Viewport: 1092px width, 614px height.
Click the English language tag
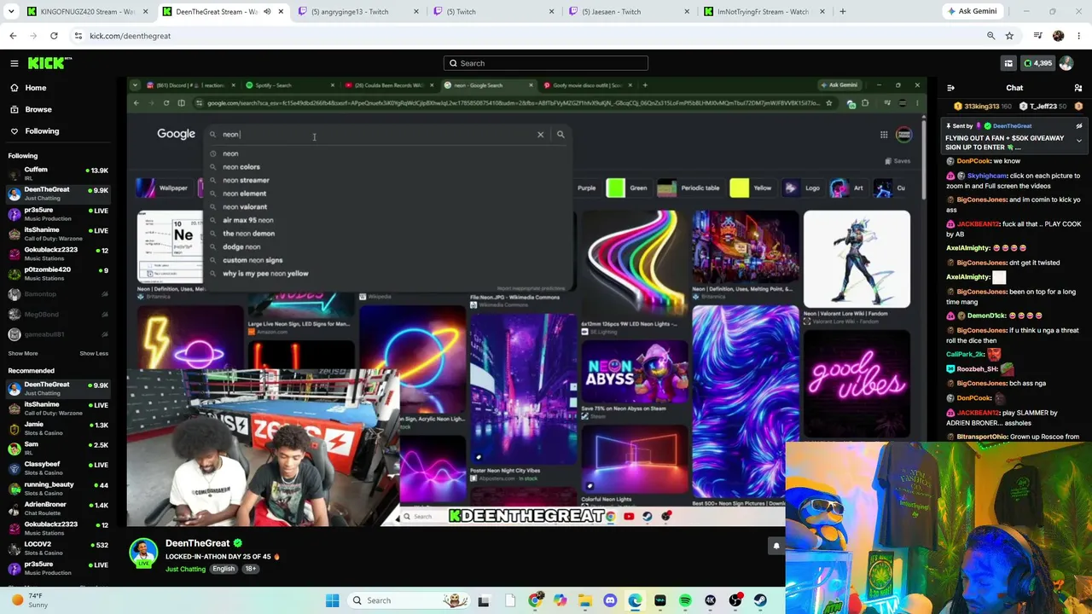[224, 569]
